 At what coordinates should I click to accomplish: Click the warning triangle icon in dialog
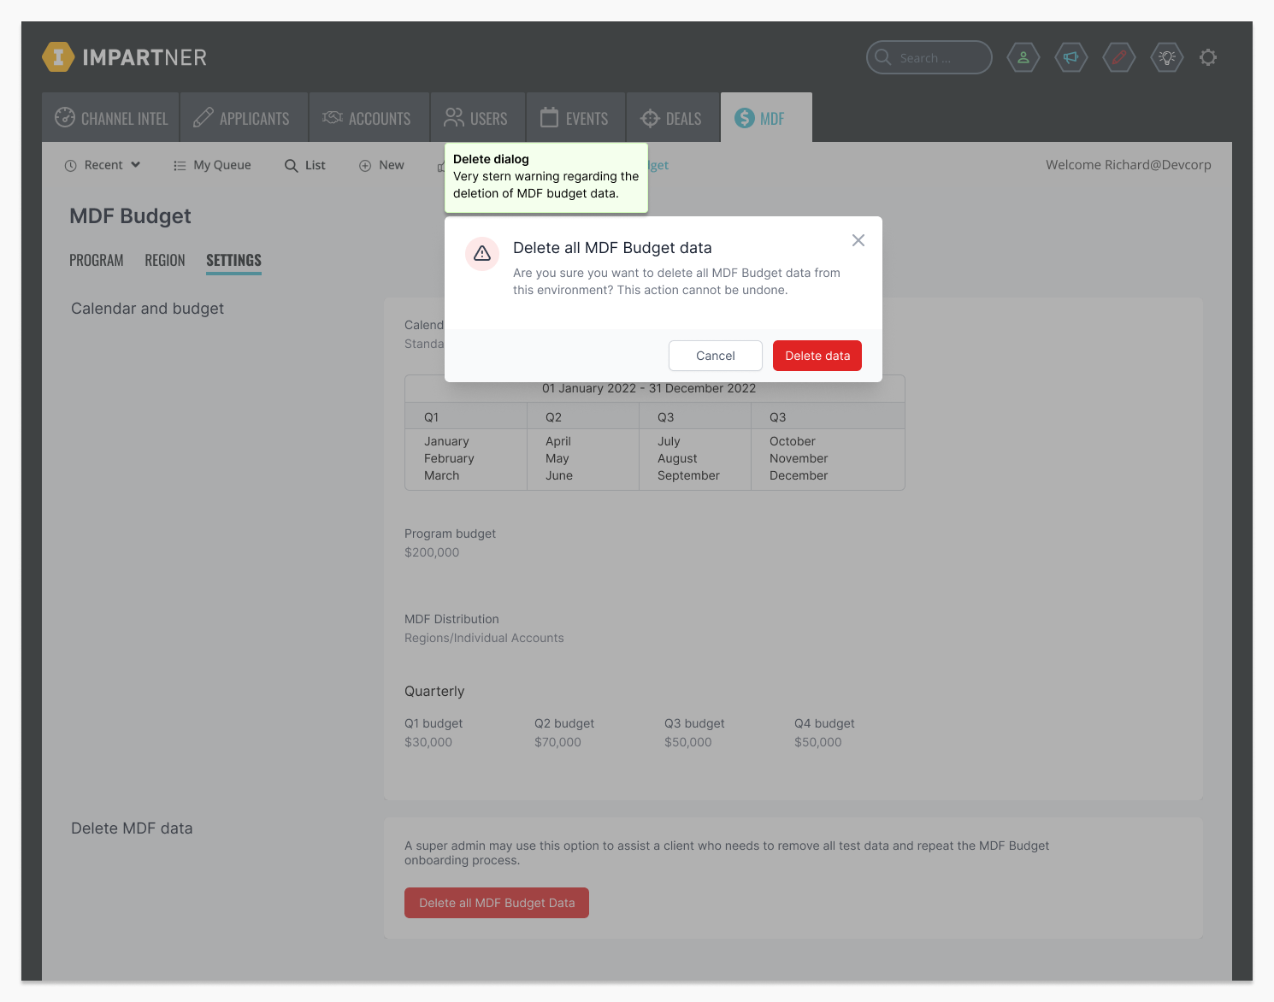click(x=482, y=253)
